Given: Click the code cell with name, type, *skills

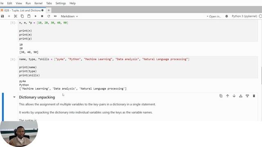Looking at the screenshot, I should point(138,67).
